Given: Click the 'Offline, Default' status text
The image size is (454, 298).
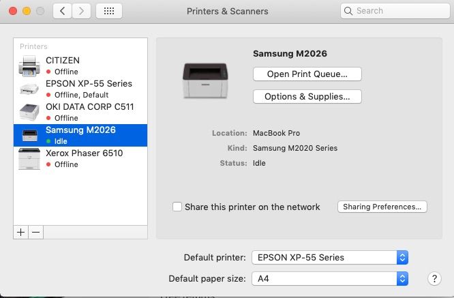Looking at the screenshot, I should [81, 95].
